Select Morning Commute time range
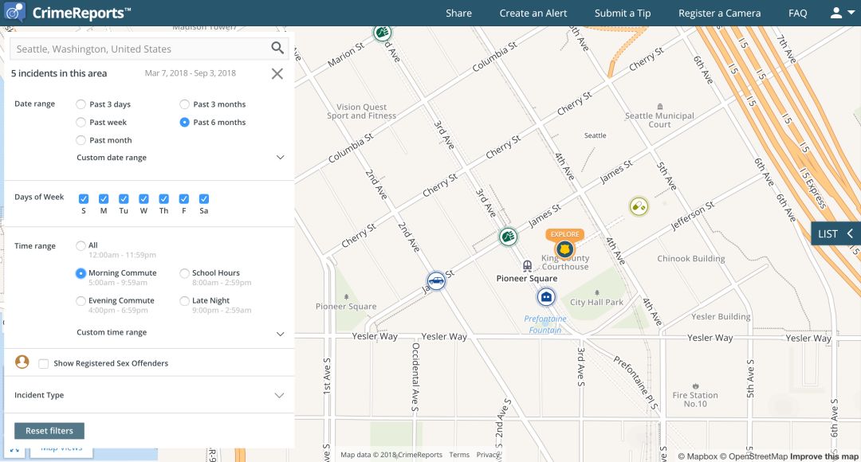861x462 pixels. 81,272
